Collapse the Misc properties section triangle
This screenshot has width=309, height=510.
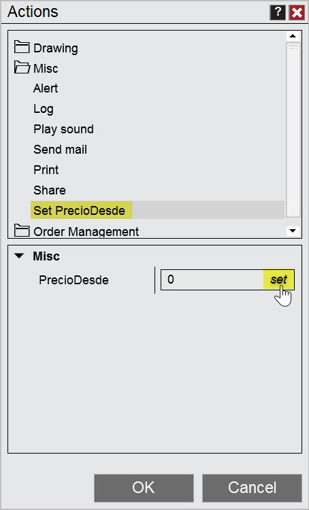(x=19, y=256)
